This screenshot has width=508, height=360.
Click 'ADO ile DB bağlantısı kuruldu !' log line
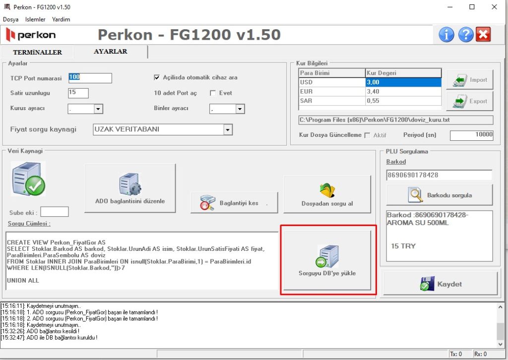pos(62,338)
